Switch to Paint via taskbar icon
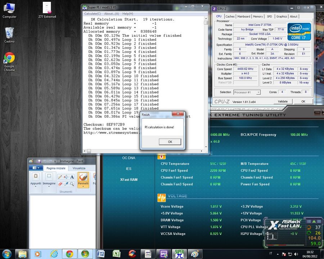This screenshot has width=324, height=259. (195, 254)
